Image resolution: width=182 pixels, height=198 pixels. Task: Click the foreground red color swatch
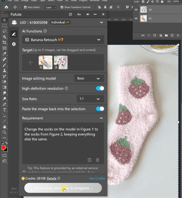tap(3, 148)
